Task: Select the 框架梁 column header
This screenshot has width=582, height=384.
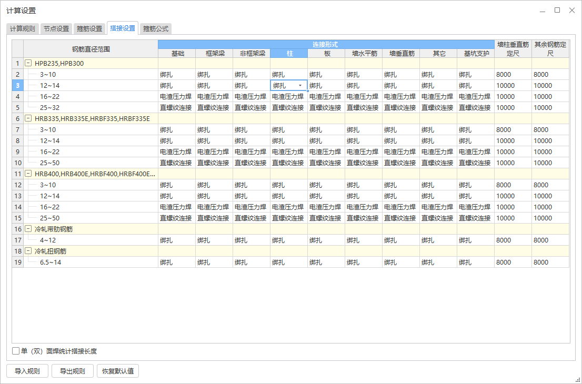Action: coord(215,54)
